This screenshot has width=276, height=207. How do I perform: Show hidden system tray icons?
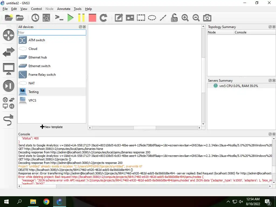pyautogui.click(x=228, y=202)
